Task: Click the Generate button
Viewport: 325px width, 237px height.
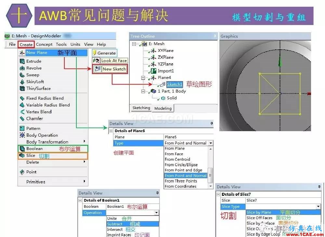Action: pyautogui.click(x=105, y=53)
